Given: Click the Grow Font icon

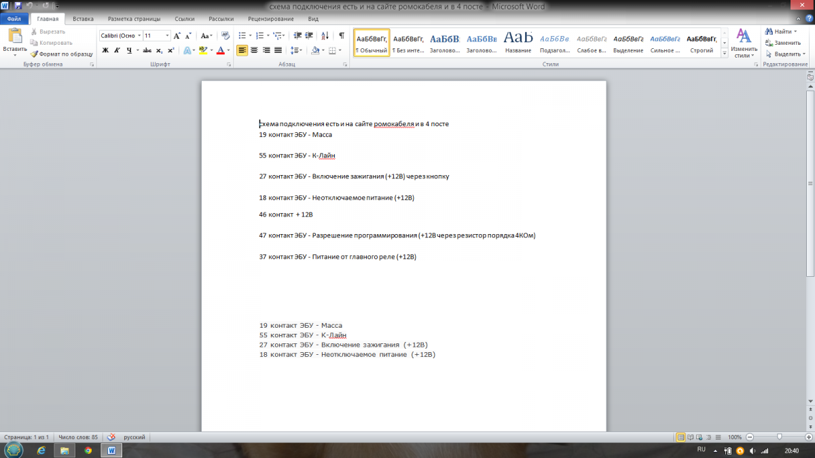Looking at the screenshot, I should [x=177, y=35].
